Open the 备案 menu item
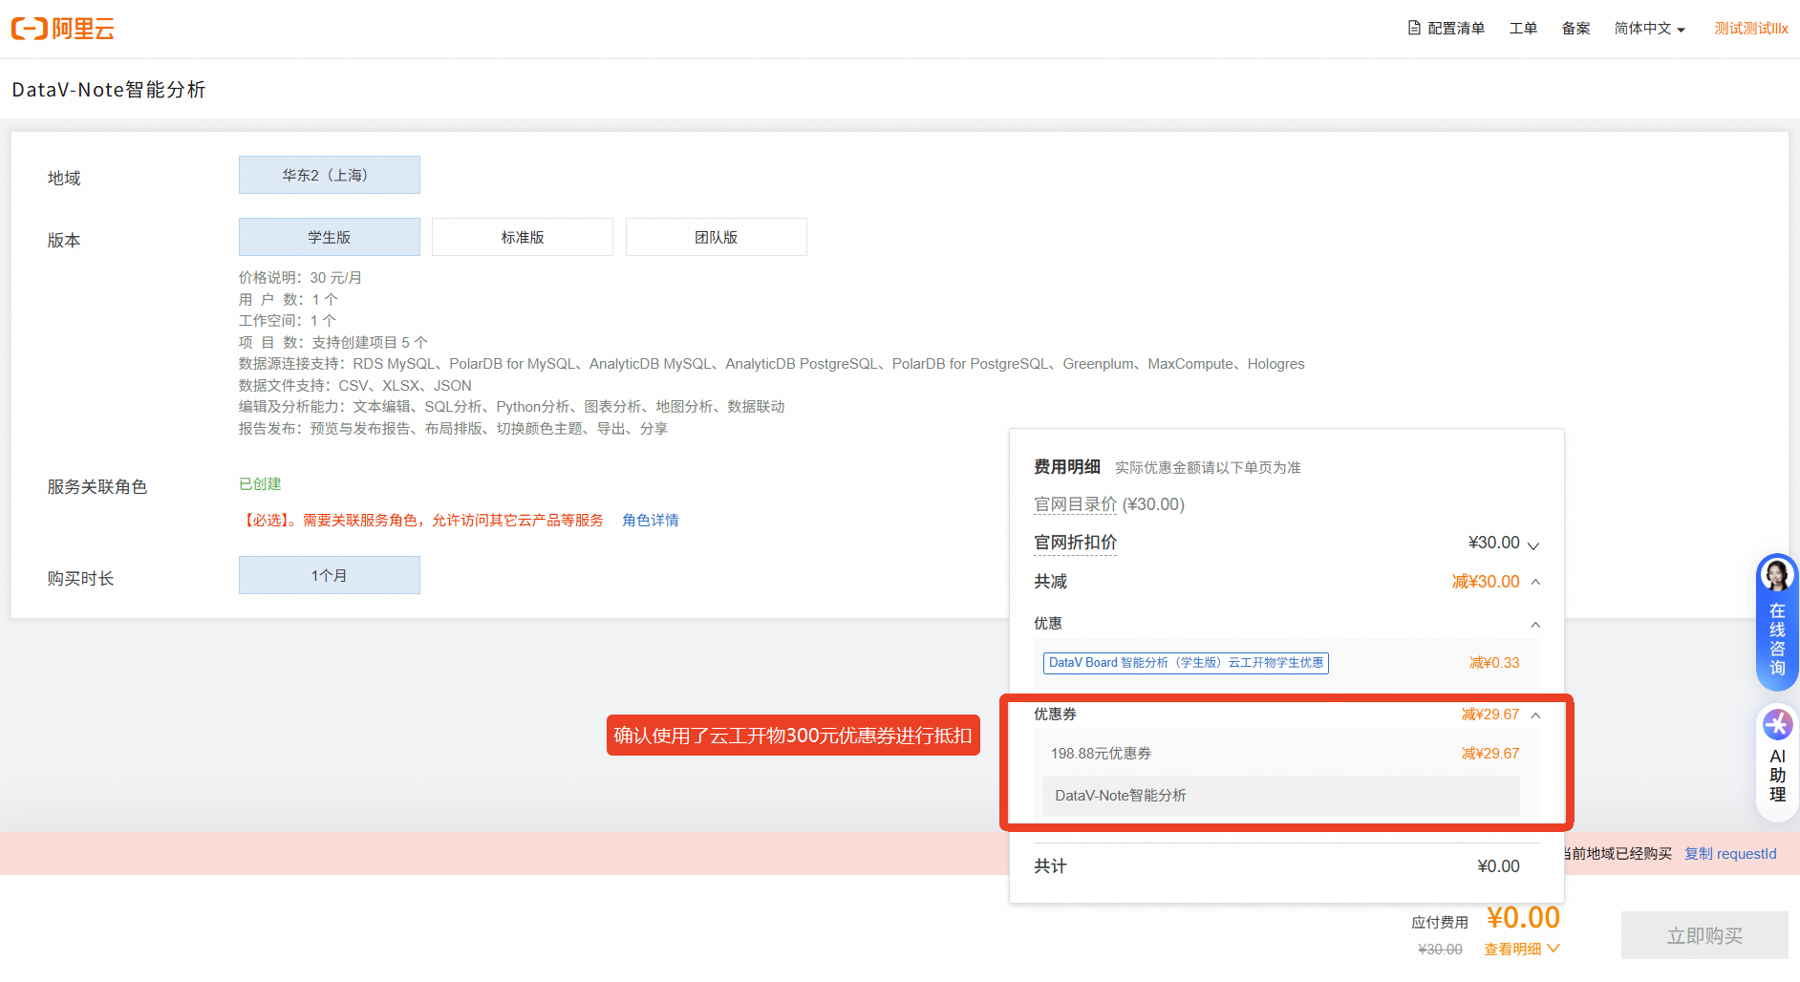The height and width of the screenshot is (982, 1800). click(1575, 29)
